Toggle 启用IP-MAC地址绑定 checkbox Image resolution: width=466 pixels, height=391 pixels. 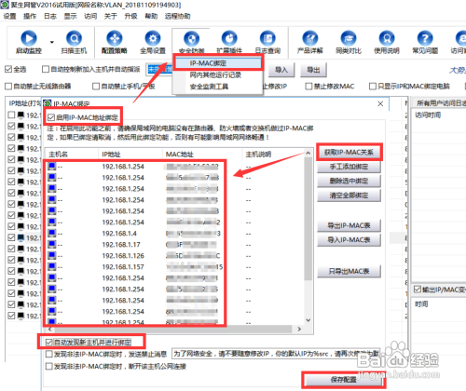(x=51, y=117)
